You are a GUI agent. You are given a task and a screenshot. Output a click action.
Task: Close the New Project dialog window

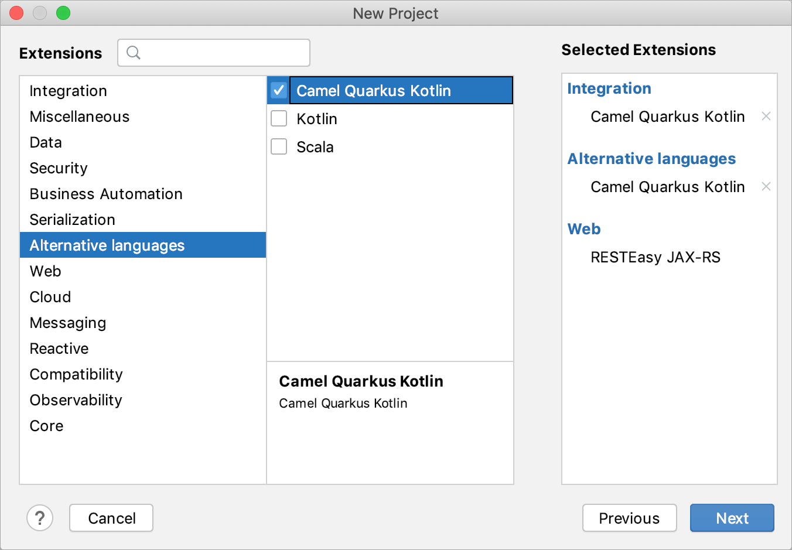pyautogui.click(x=16, y=13)
